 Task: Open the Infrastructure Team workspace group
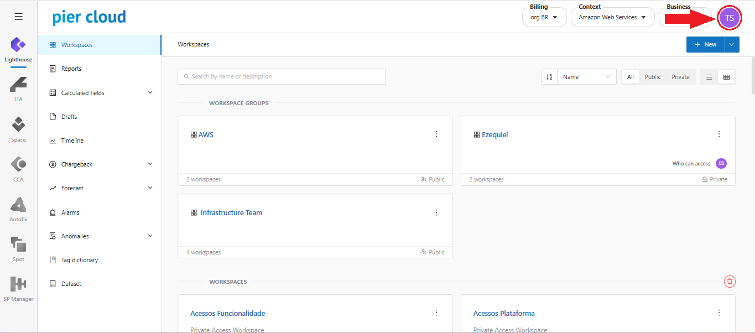[231, 212]
